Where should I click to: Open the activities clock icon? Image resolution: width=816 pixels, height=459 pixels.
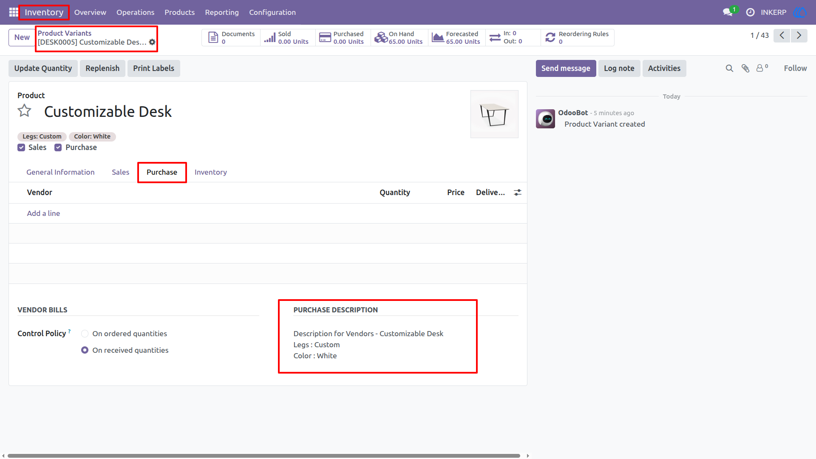[x=751, y=12]
